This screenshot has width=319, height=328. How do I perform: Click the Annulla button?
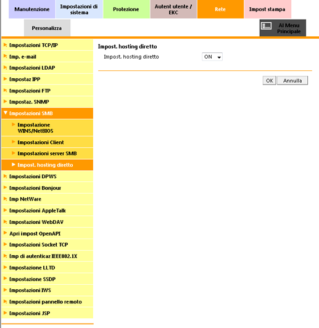point(292,81)
